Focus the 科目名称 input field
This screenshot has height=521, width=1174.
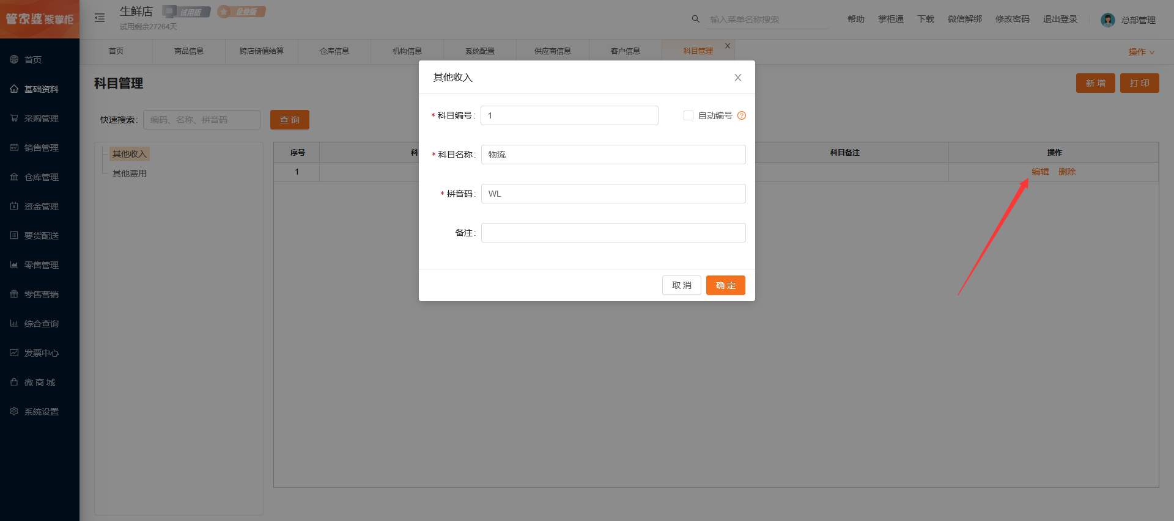pyautogui.click(x=613, y=155)
